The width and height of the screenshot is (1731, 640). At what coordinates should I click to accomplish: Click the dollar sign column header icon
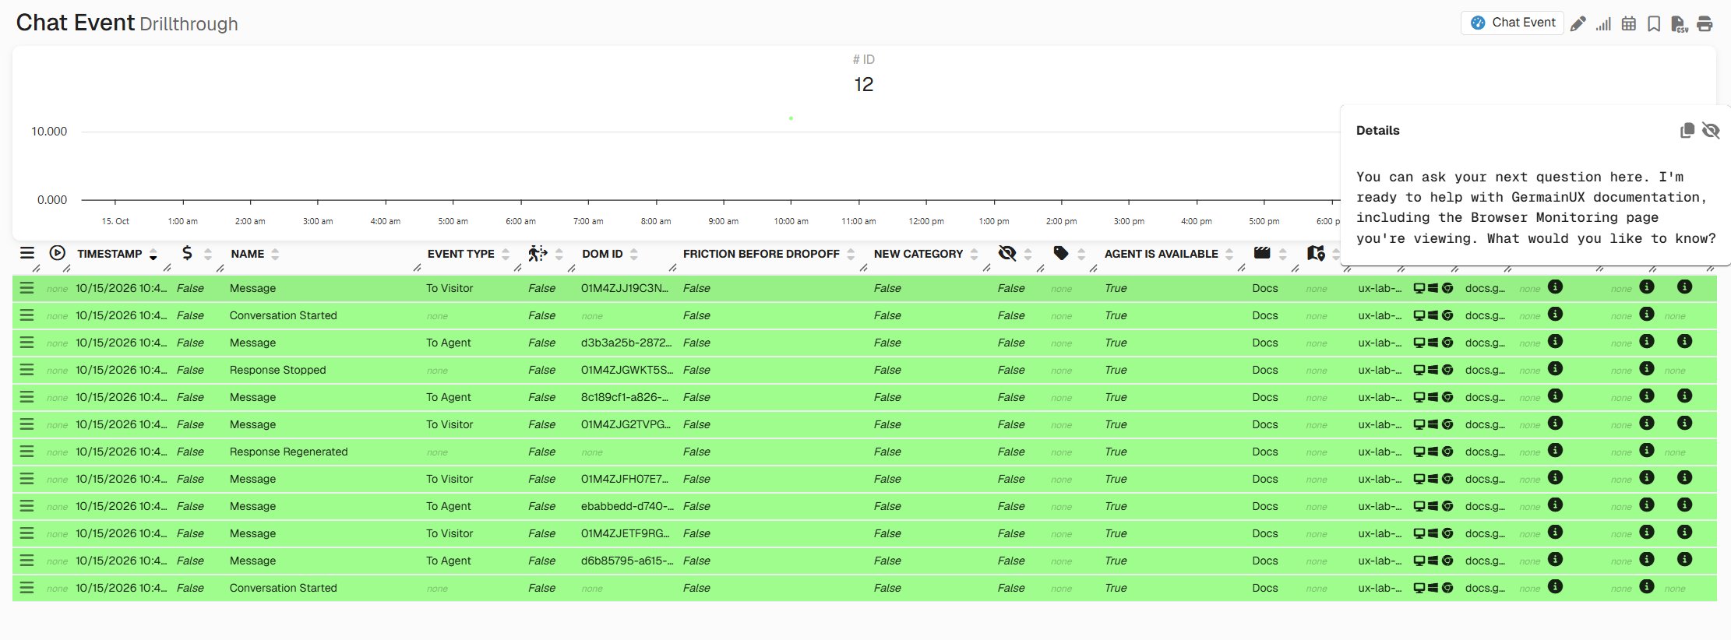click(x=187, y=253)
